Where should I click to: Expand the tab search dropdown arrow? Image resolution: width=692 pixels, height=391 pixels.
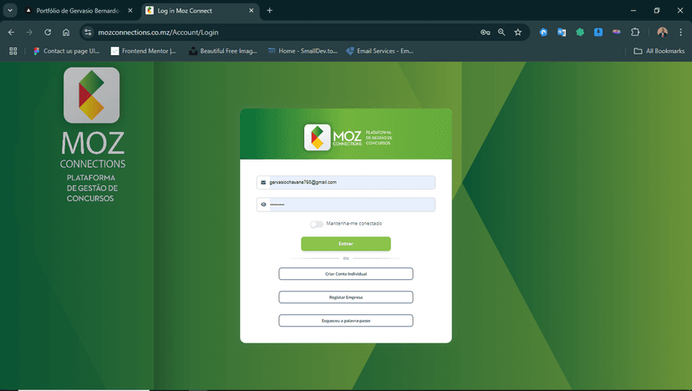pyautogui.click(x=10, y=11)
